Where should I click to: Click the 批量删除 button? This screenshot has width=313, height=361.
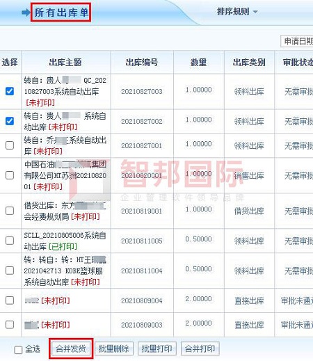click(114, 348)
